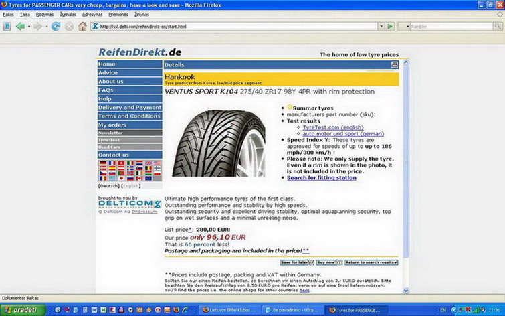505x316 pixels.
Task: Open the Impressum link under Delticom
Action: tap(144, 212)
